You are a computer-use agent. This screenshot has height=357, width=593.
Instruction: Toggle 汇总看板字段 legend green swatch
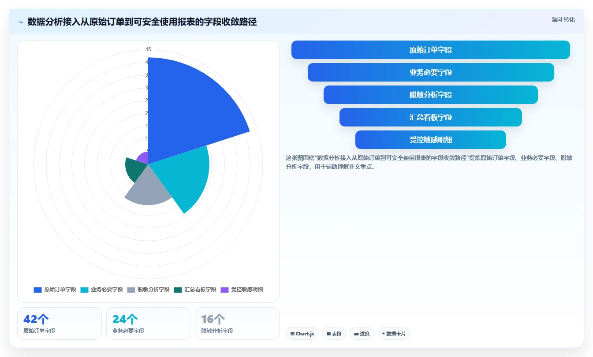click(178, 290)
